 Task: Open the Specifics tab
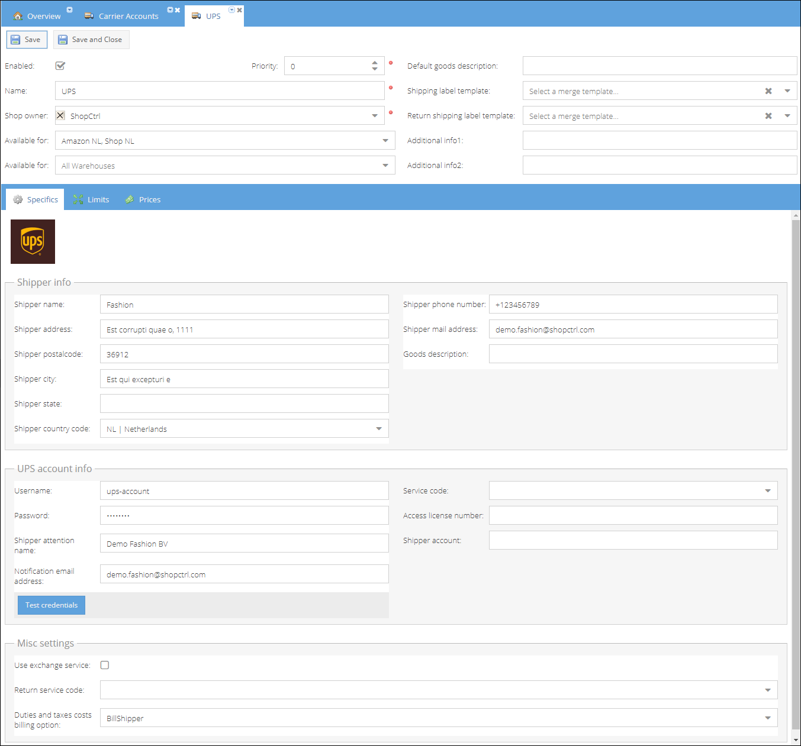[36, 199]
